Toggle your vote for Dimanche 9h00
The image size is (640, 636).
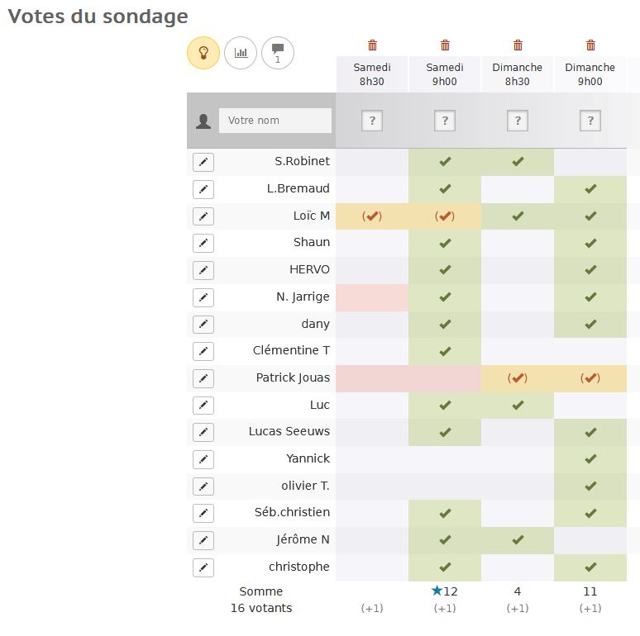coord(590,121)
